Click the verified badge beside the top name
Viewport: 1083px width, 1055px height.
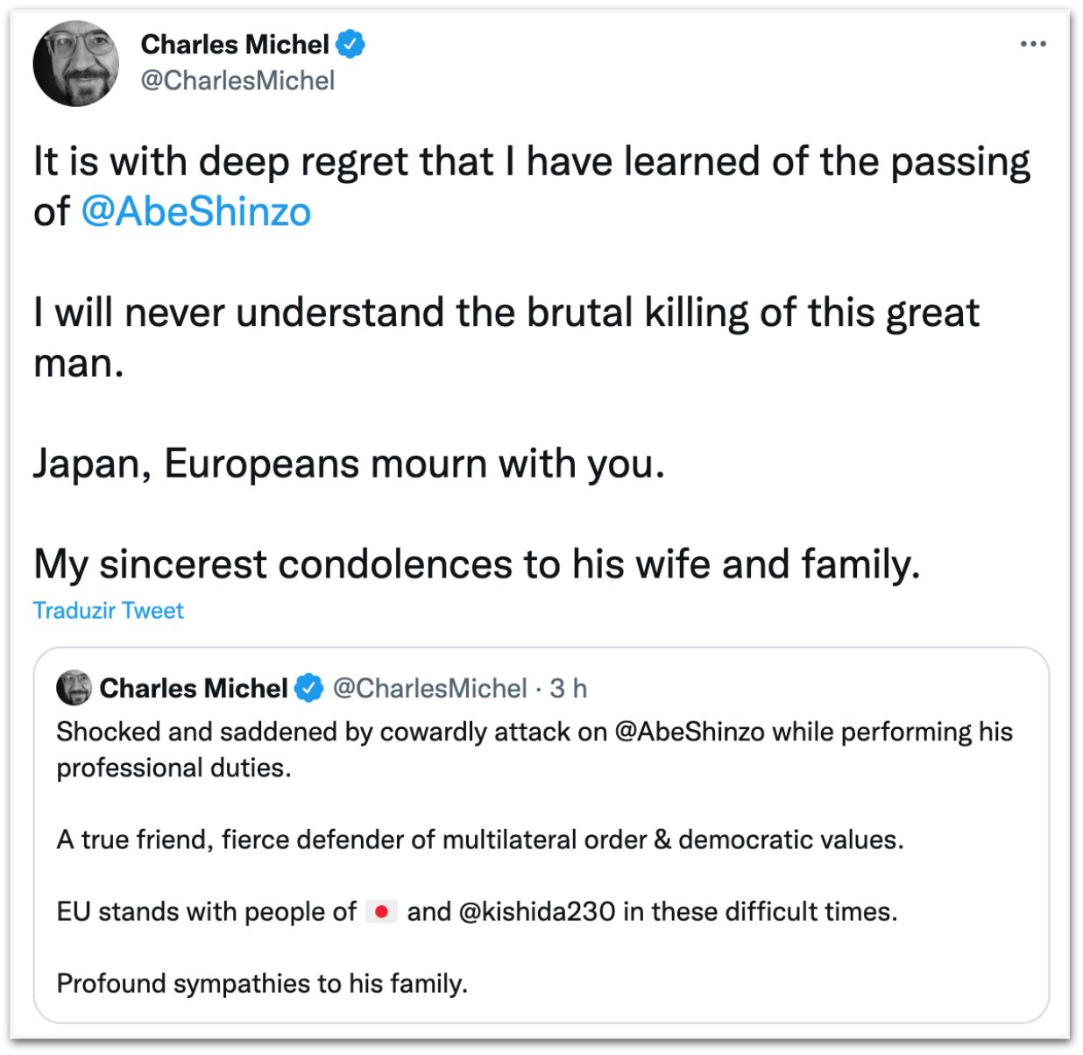(x=350, y=44)
